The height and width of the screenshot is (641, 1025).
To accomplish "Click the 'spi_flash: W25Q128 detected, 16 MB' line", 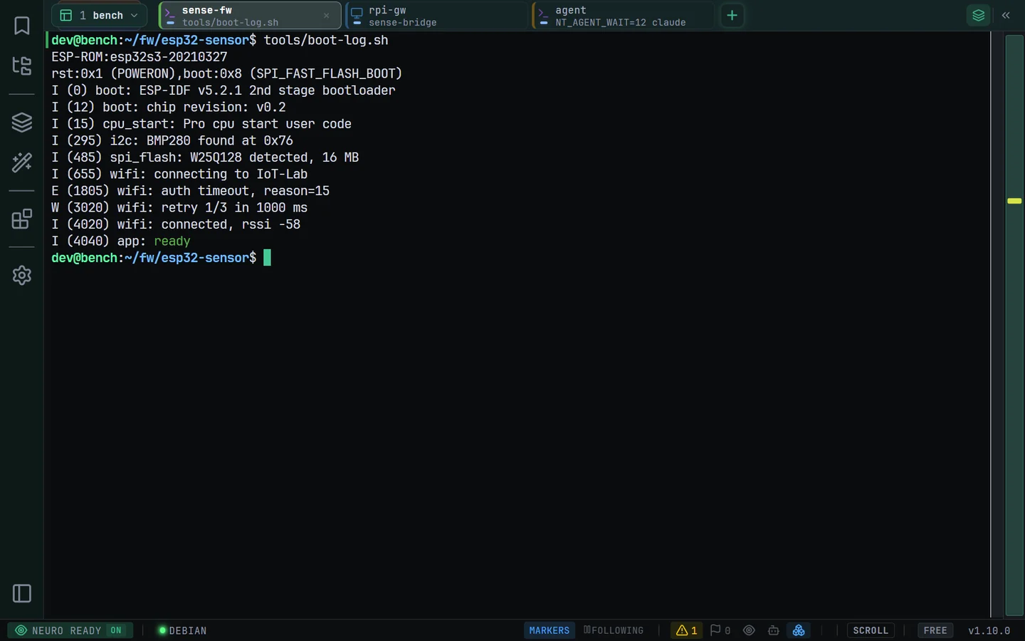I will pyautogui.click(x=205, y=157).
